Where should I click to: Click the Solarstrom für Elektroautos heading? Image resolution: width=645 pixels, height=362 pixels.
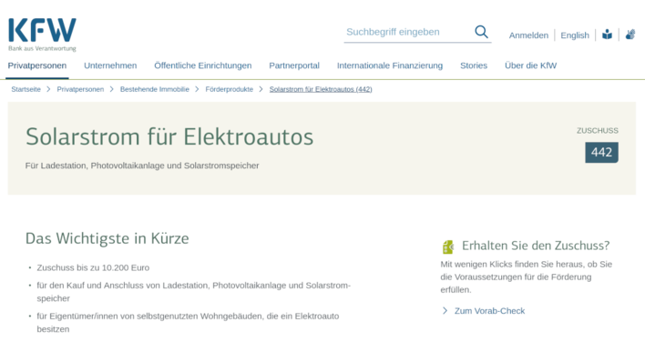(x=169, y=136)
